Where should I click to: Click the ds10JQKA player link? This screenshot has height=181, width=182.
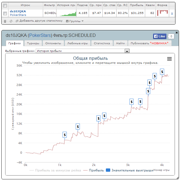18,11
